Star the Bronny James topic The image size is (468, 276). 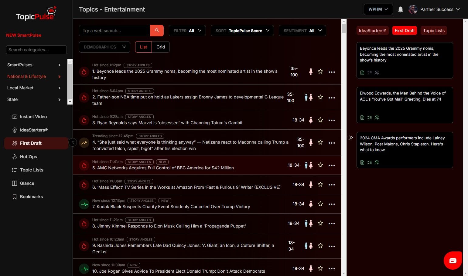(x=320, y=97)
